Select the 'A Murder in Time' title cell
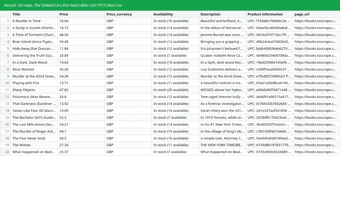The image size is (340, 213). [34, 21]
